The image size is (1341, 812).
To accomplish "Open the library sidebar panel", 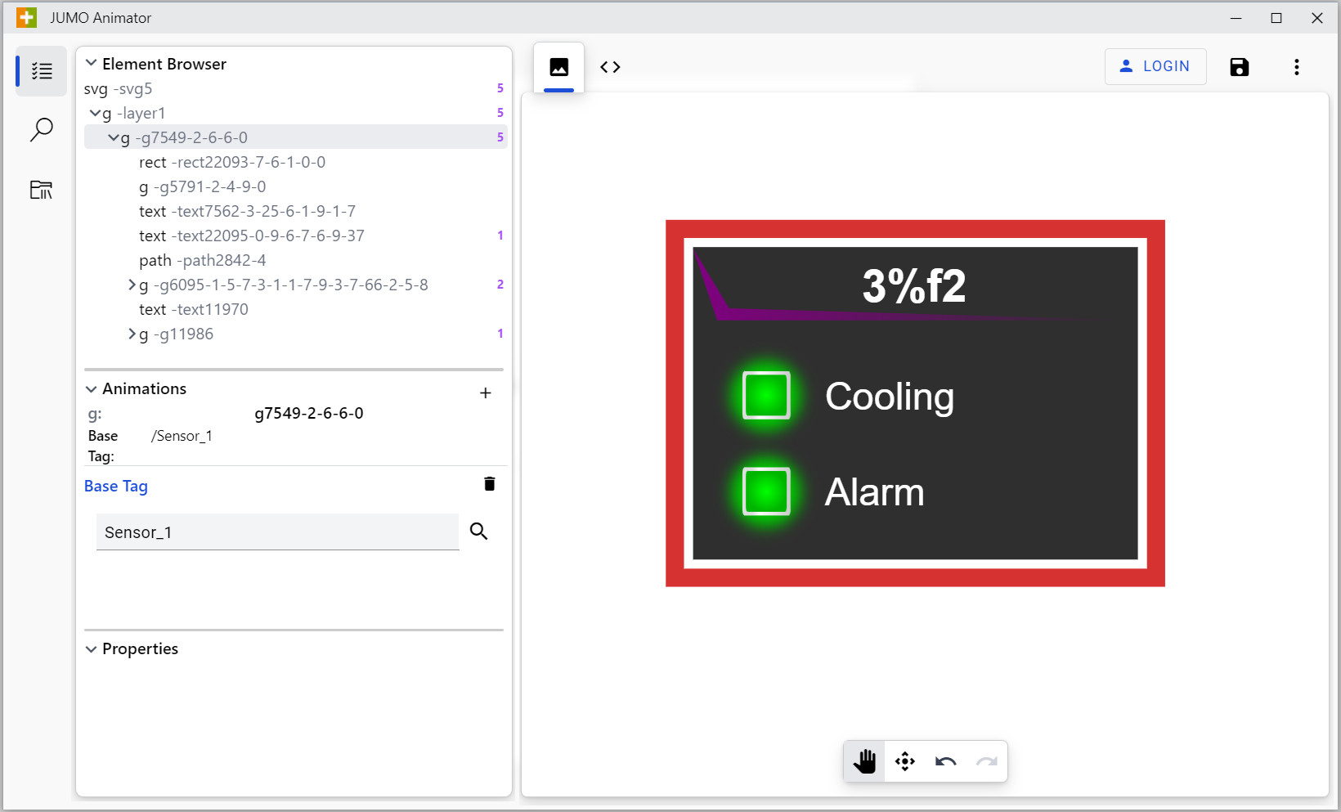I will 42,190.
